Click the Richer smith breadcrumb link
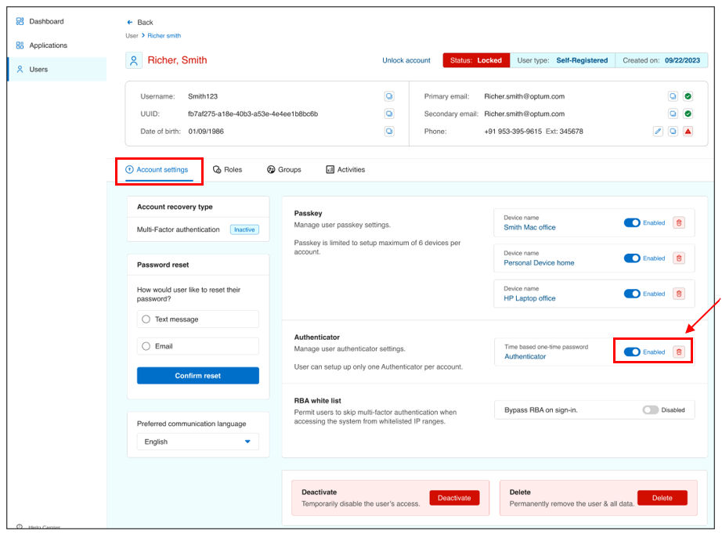 click(x=164, y=35)
